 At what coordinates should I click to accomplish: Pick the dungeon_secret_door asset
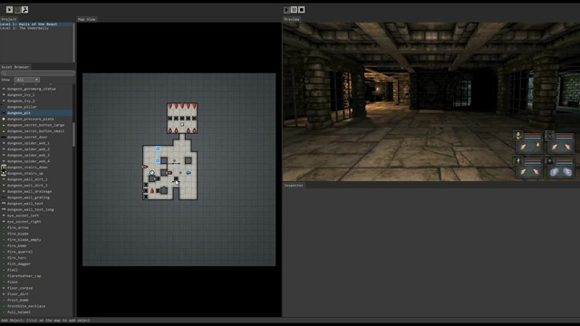[x=27, y=137]
